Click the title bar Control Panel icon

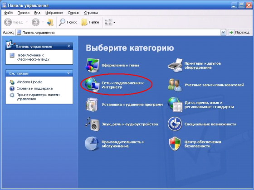point(4,5)
